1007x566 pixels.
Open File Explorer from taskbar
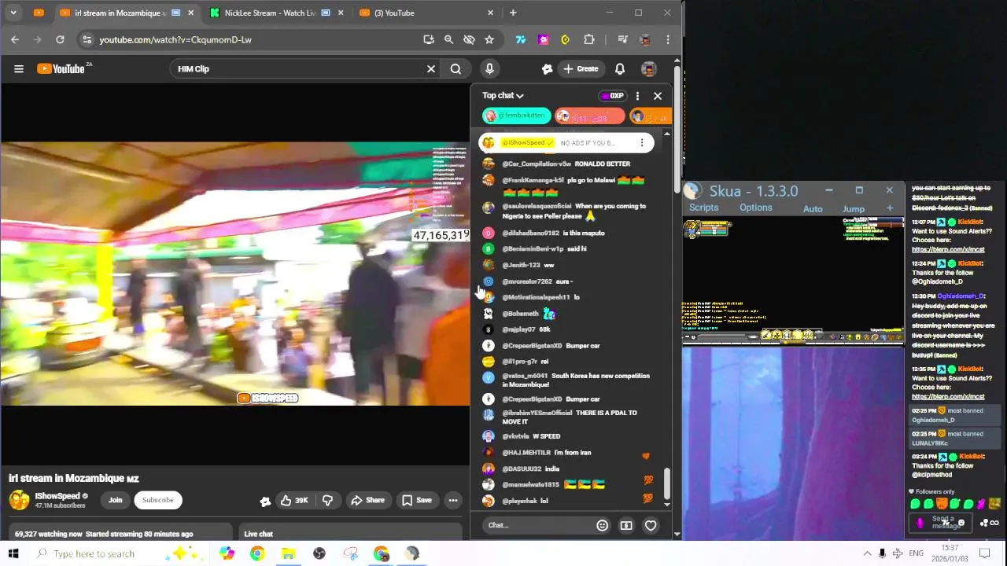point(289,553)
